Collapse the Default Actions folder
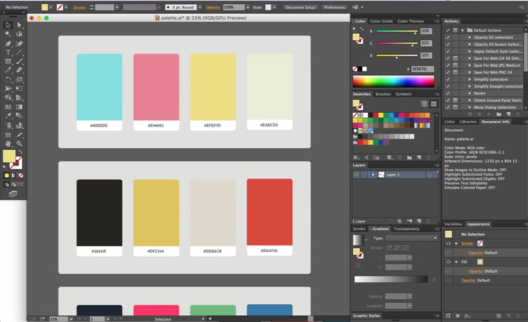This screenshot has width=528, height=322. tap(461, 30)
